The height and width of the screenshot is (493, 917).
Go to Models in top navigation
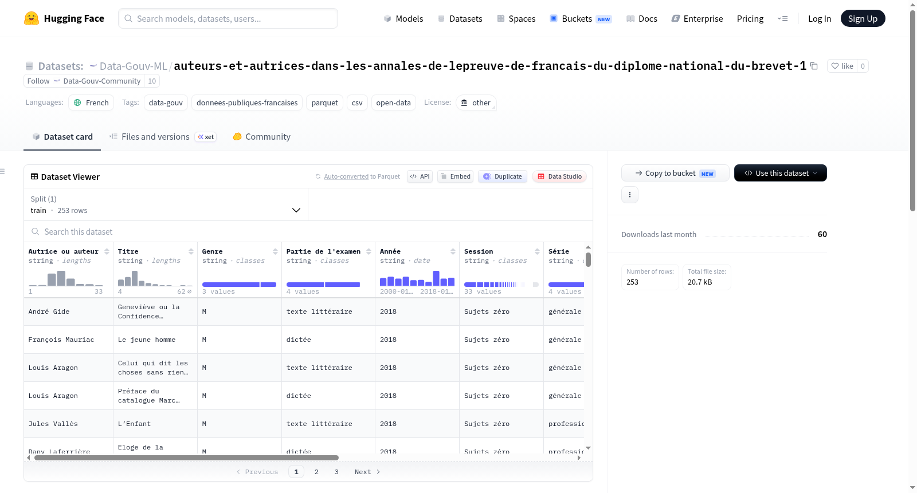403,18
